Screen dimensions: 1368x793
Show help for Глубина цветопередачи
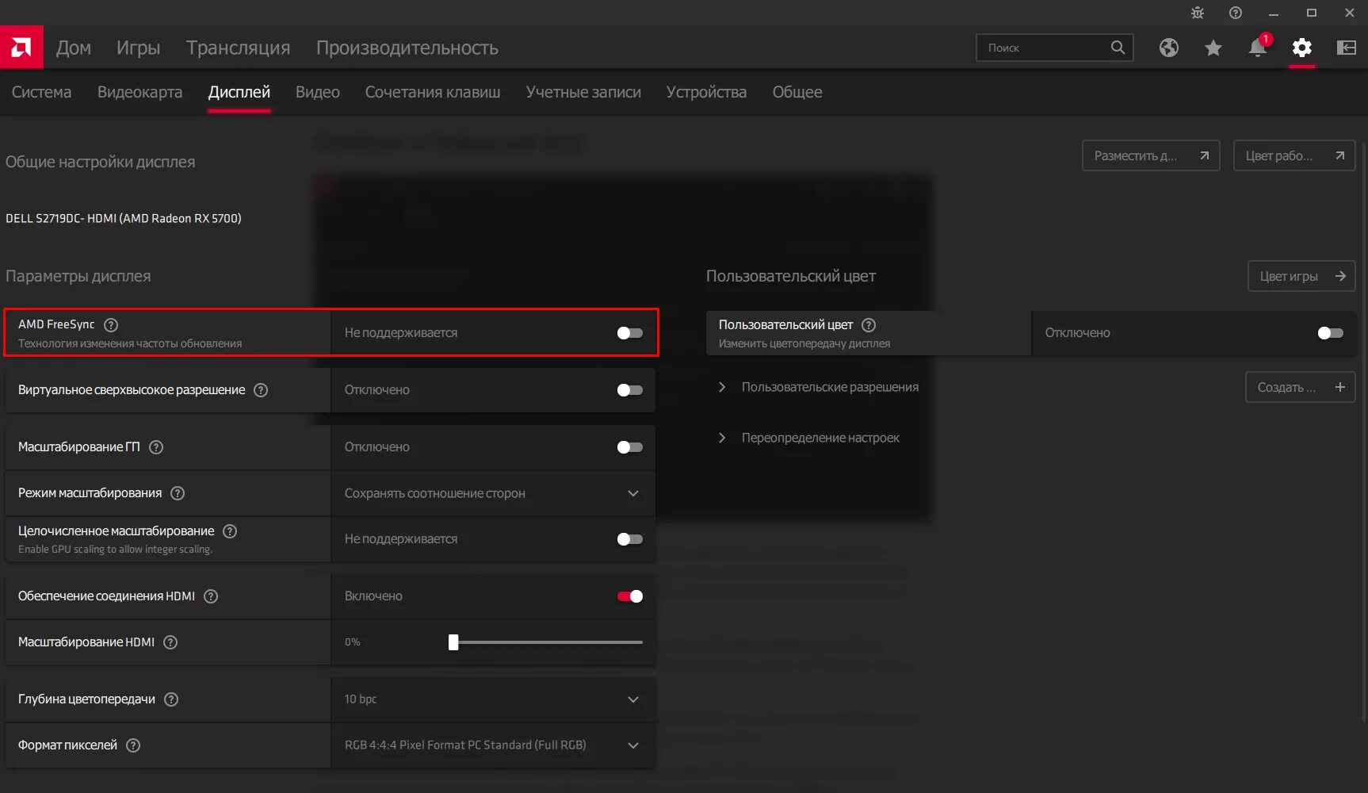tap(171, 699)
